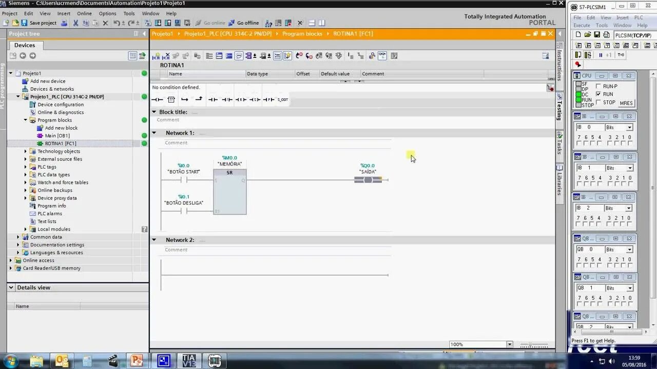The height and width of the screenshot is (369, 657).
Task: Open Bits format dropdown for IB 1
Action: 629,168
